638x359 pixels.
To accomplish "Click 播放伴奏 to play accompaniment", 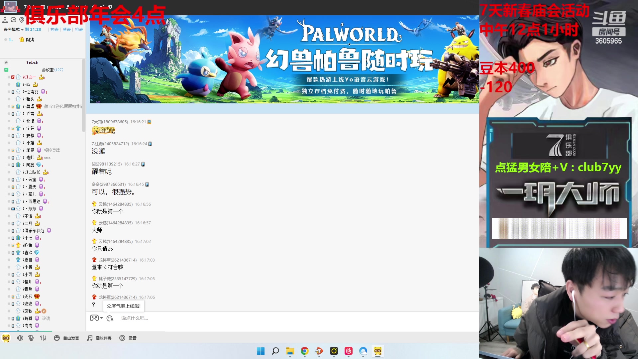I will coord(99,338).
